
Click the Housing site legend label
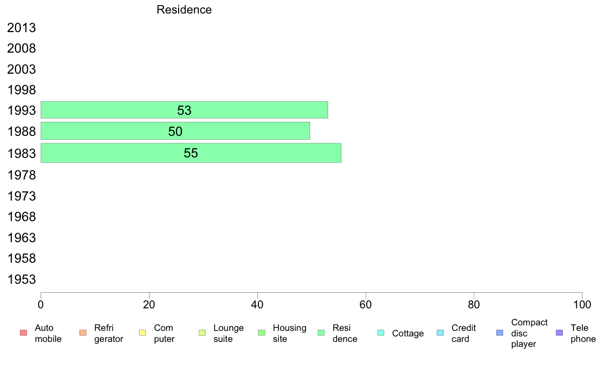point(289,333)
